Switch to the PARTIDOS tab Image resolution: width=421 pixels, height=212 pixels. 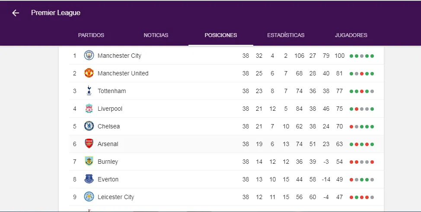pyautogui.click(x=91, y=35)
